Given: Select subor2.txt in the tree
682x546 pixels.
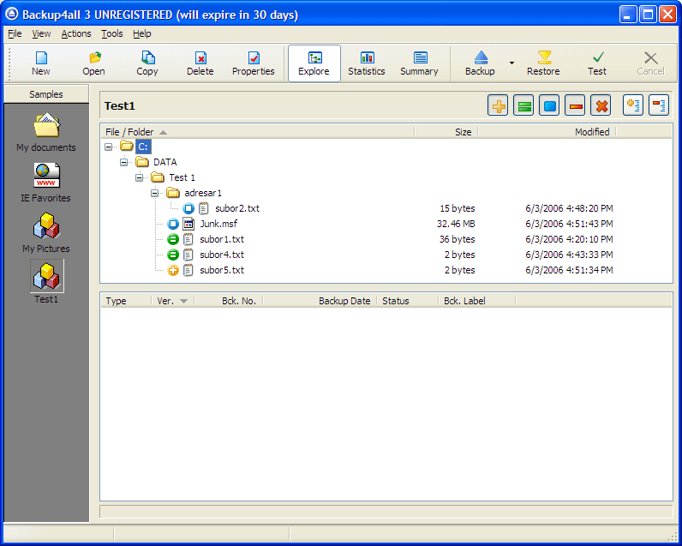Looking at the screenshot, I should [x=237, y=208].
